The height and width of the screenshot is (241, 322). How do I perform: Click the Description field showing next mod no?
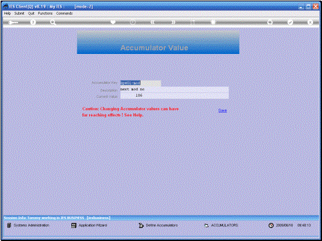click(174, 90)
